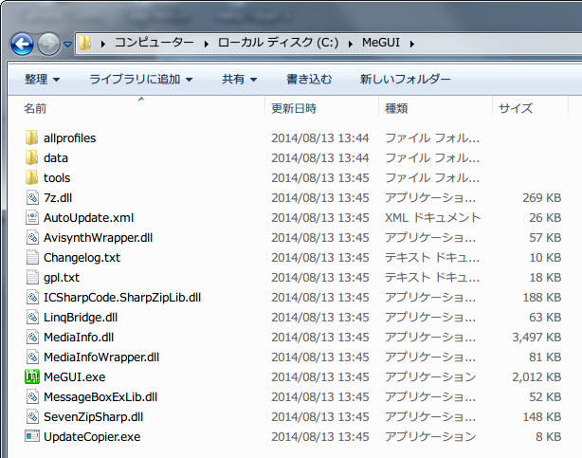The image size is (582, 458).
Task: Open ライブラリに追加 dropdown menu
Action: pyautogui.click(x=141, y=79)
